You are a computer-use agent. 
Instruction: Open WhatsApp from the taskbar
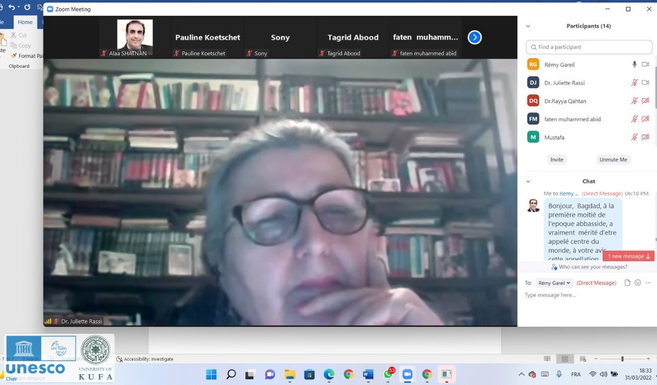[x=388, y=374]
